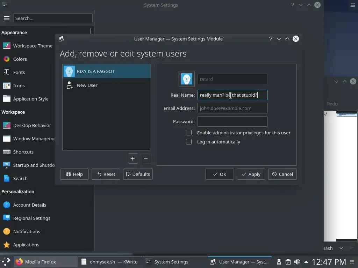Open the clipboard tray icon
358x268 pixels.
click(x=288, y=262)
